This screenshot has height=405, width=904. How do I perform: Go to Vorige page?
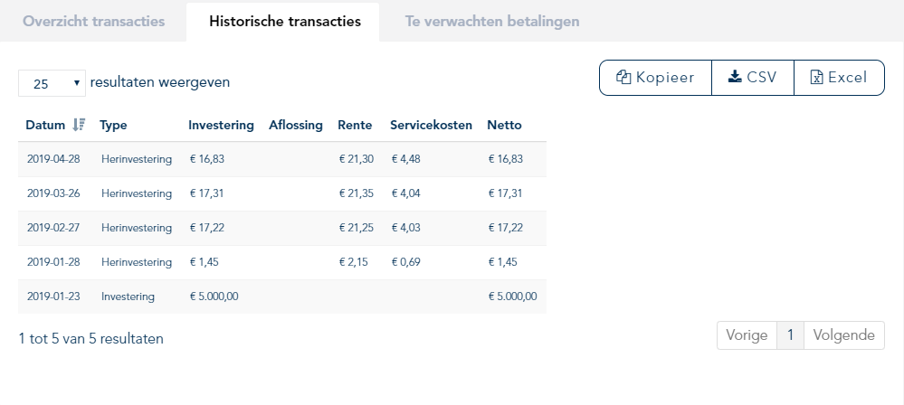(747, 335)
